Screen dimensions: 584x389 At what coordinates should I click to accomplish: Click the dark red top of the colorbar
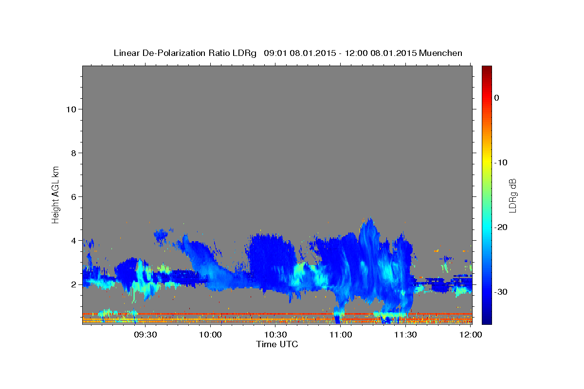tap(487, 69)
